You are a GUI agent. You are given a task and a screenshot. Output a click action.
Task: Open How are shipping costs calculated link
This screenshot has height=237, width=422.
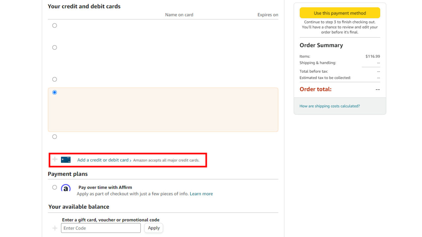point(329,106)
